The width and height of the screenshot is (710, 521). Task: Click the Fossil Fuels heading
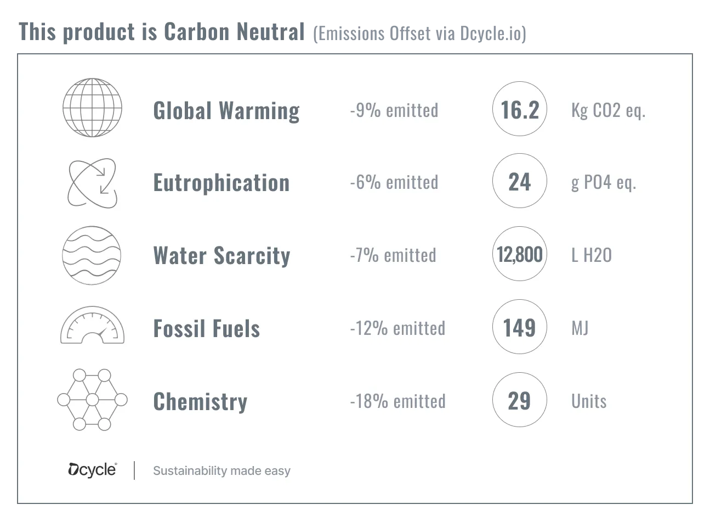[207, 328]
